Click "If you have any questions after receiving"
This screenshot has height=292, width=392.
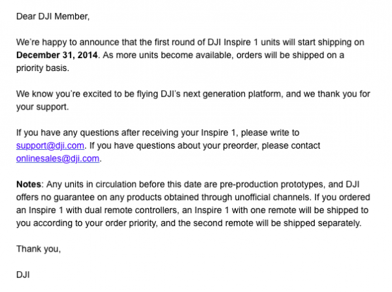[x=97, y=132]
